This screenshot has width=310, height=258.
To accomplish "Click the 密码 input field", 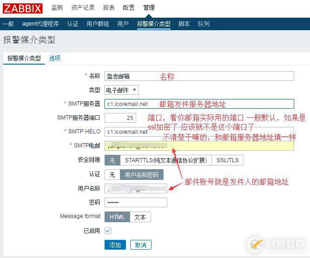I will [x=136, y=202].
